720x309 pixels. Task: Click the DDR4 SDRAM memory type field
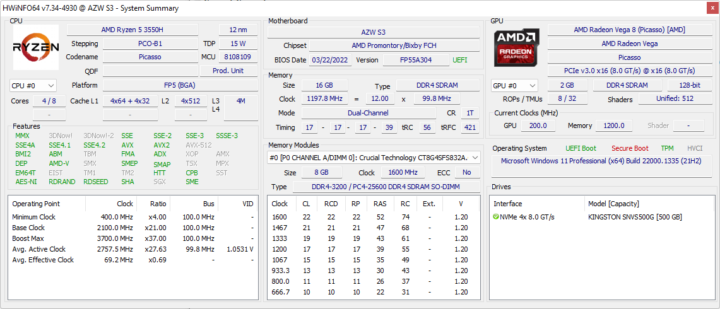point(437,85)
